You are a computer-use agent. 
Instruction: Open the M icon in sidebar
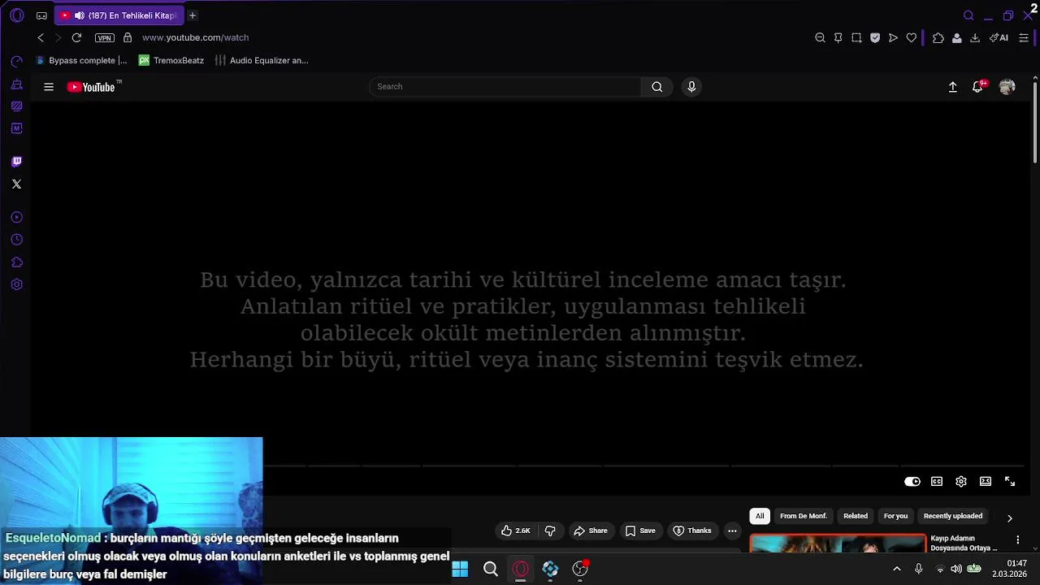pos(16,128)
